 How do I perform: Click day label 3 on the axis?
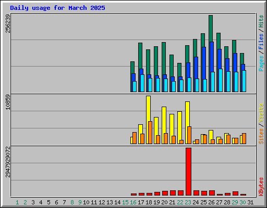tap(33, 202)
